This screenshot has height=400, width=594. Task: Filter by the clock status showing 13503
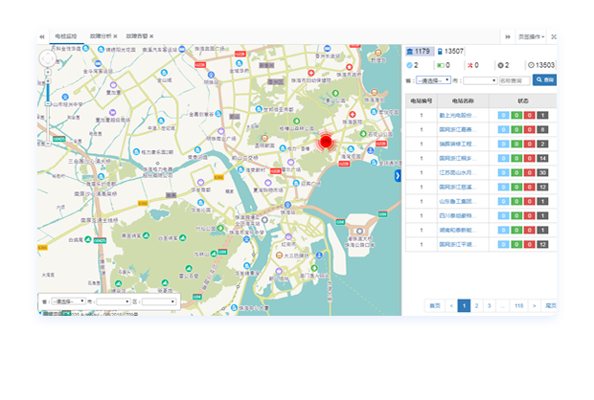[541, 65]
